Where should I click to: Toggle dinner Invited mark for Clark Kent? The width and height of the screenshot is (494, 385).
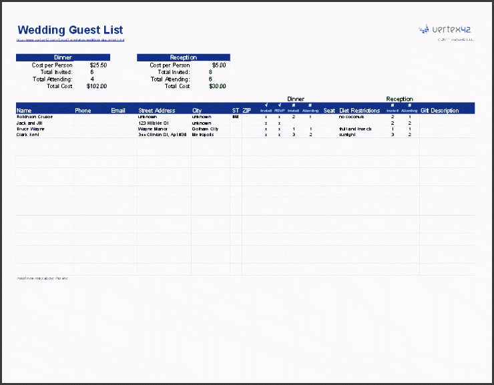(x=266, y=135)
